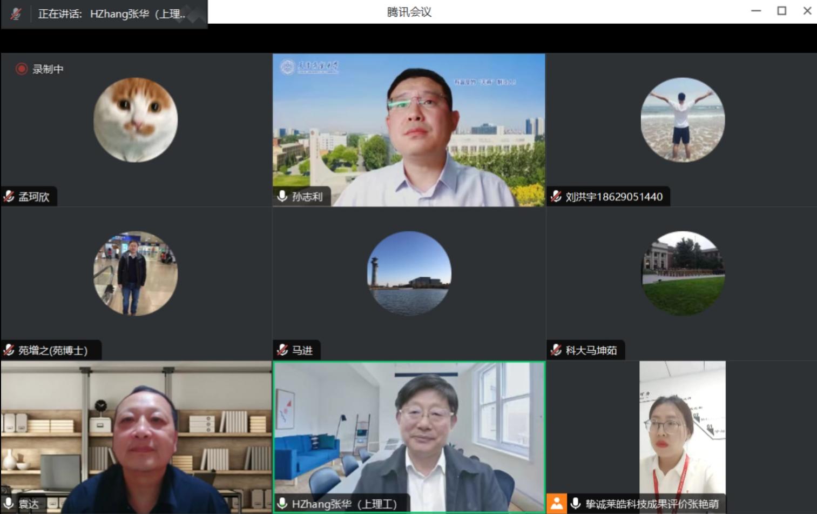Click orange host badge icon for 张艳萌
The image size is (817, 514).
556,504
